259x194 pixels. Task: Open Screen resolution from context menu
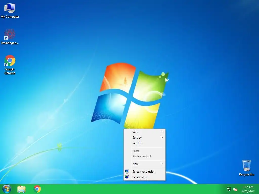(x=144, y=172)
